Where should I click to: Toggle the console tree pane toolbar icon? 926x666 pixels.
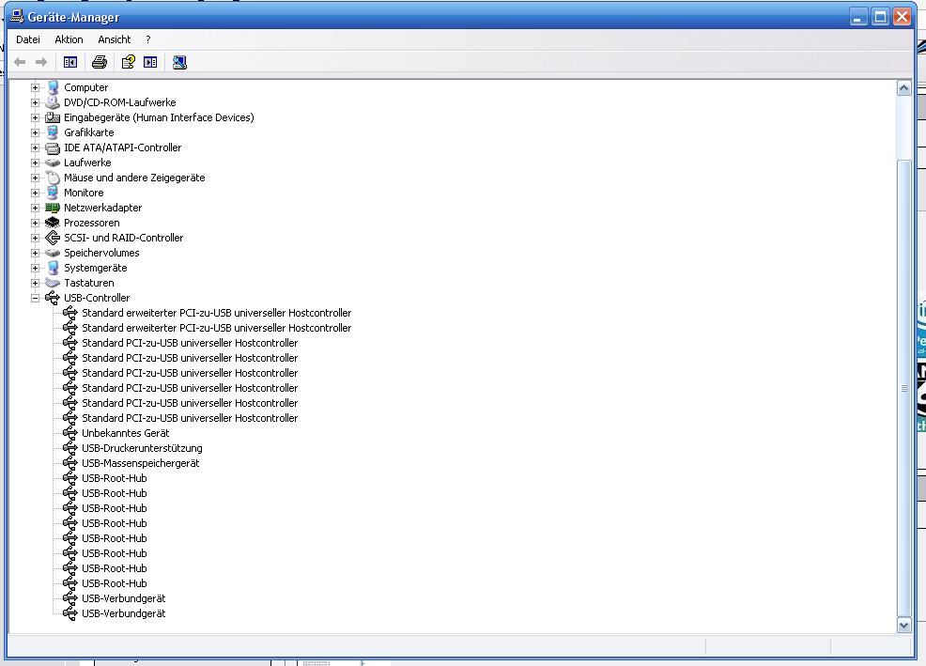70,62
